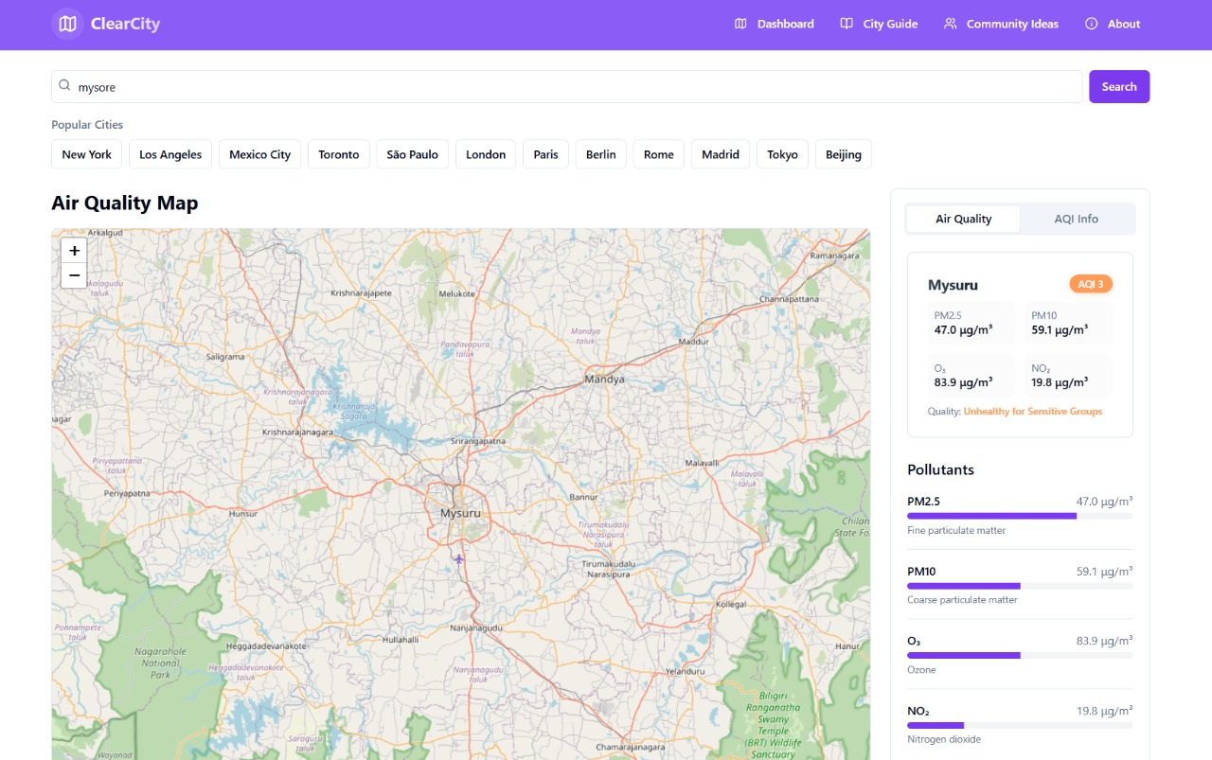Click inside the city search input
The width and height of the screenshot is (1212, 760).
click(x=568, y=86)
